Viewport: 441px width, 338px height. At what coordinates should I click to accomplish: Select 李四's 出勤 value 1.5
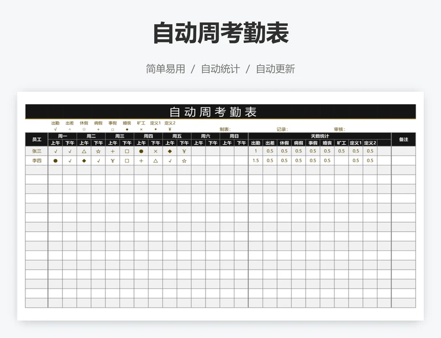point(256,160)
